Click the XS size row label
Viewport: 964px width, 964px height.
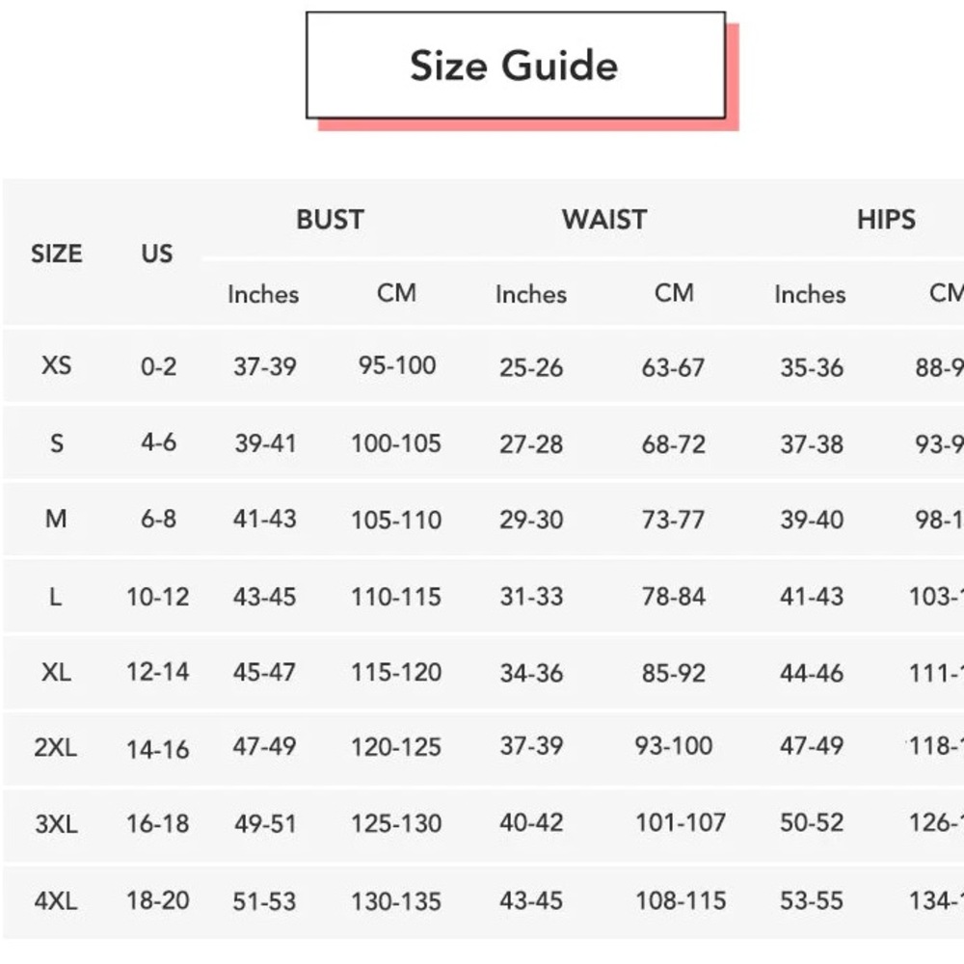pyautogui.click(x=57, y=366)
